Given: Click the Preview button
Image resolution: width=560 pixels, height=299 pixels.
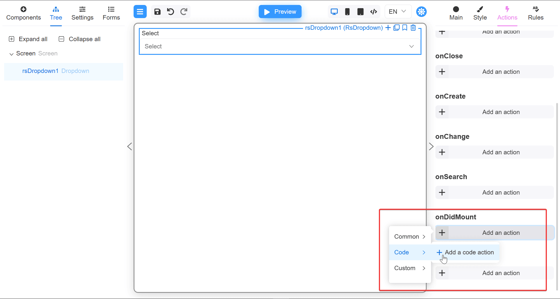Looking at the screenshot, I should tap(280, 12).
